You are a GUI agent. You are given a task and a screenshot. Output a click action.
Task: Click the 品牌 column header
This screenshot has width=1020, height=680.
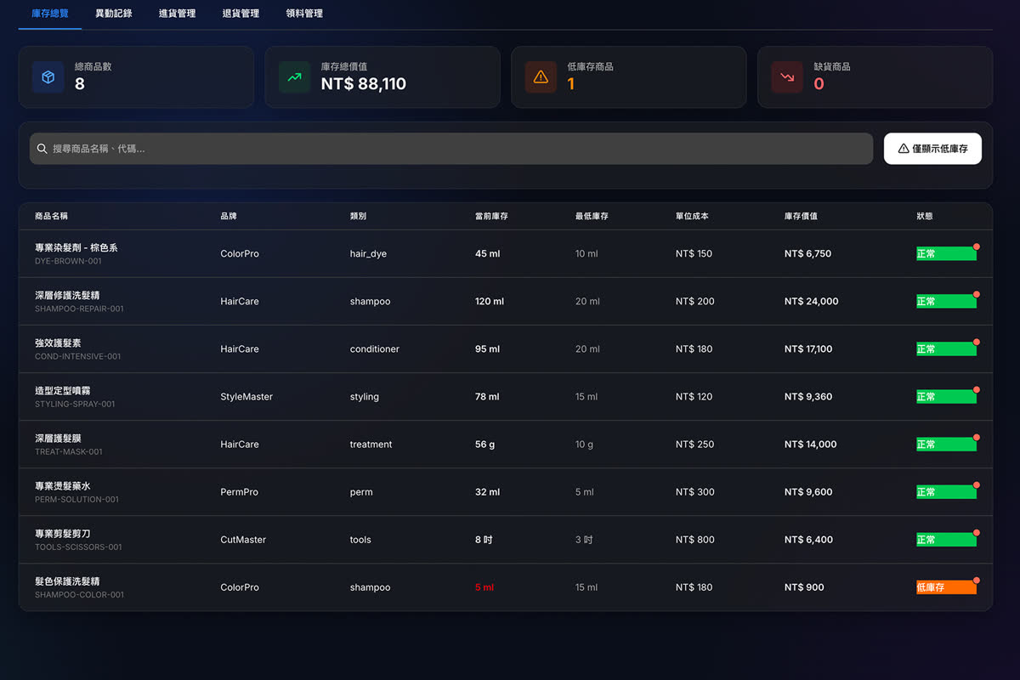coord(229,217)
